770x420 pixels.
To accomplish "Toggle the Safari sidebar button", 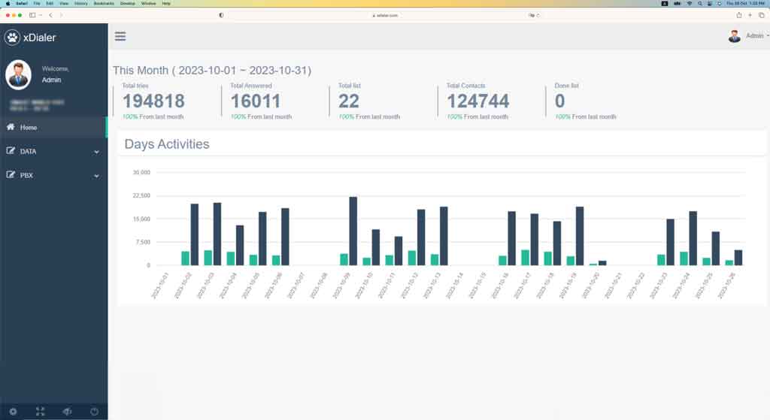I will point(32,15).
